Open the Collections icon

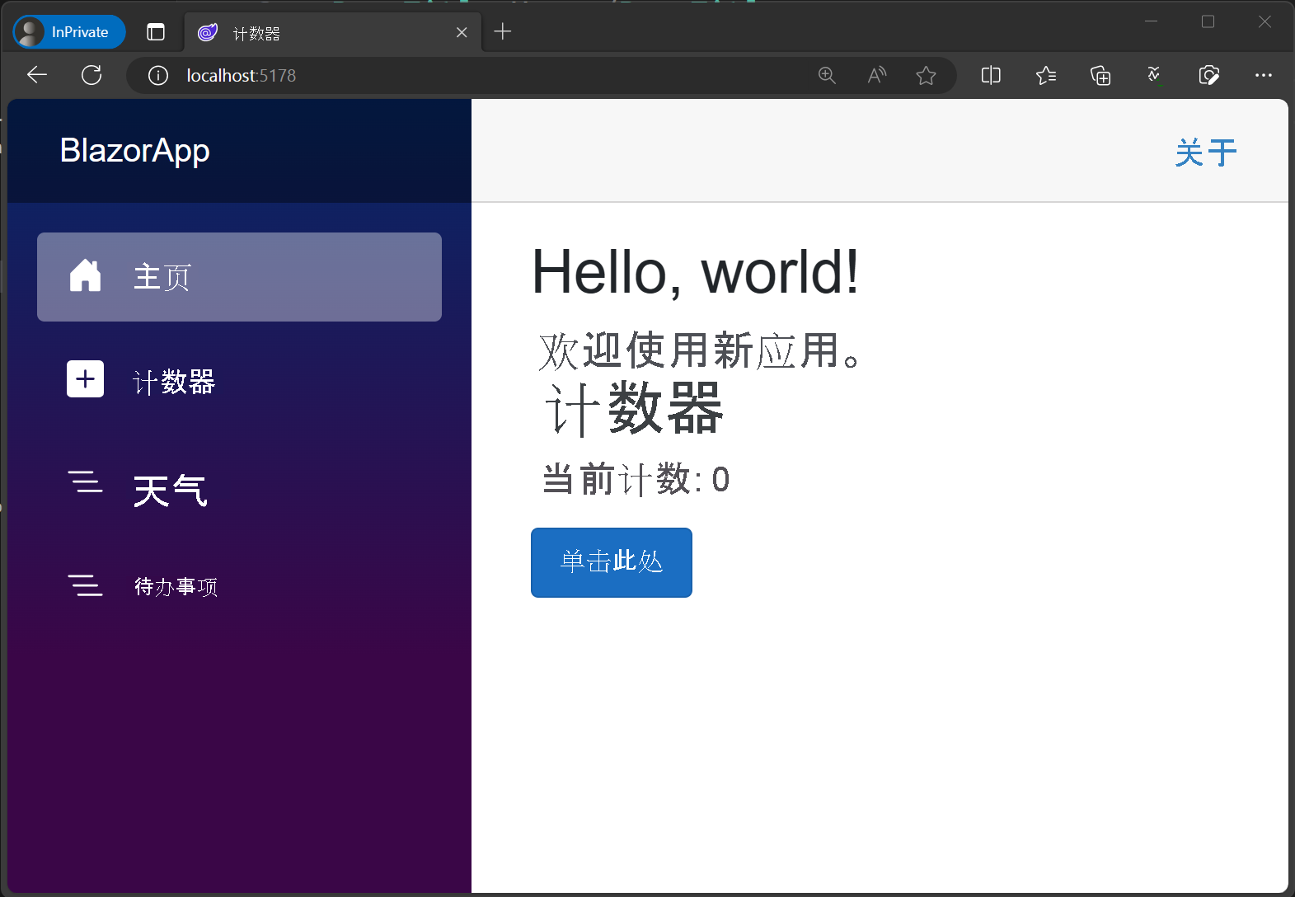[x=1100, y=76]
